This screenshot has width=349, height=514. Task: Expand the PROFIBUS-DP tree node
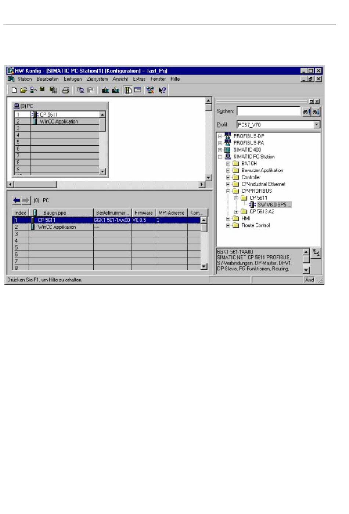pos(220,136)
